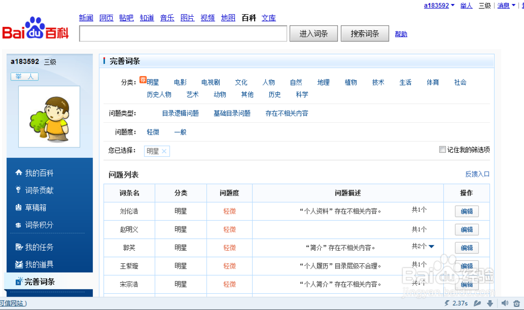Filter by 动物 category
Image resolution: width=524 pixels, height=310 pixels.
[x=220, y=94]
